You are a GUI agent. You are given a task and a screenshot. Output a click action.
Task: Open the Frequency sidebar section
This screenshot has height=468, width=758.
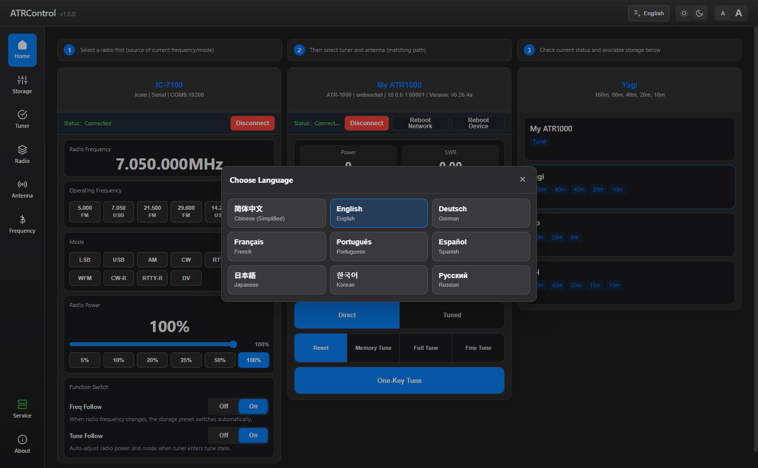click(22, 225)
